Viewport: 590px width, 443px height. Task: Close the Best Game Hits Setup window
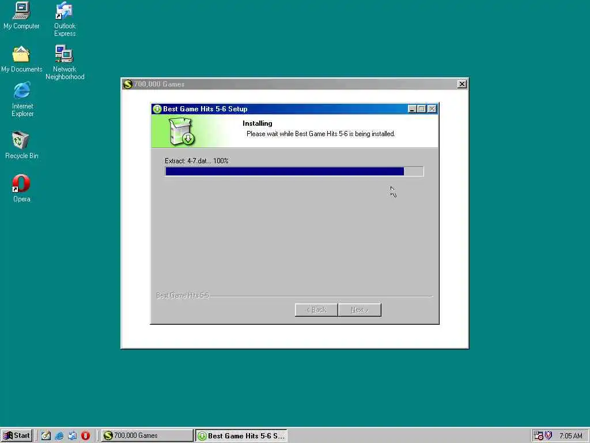pyautogui.click(x=432, y=109)
